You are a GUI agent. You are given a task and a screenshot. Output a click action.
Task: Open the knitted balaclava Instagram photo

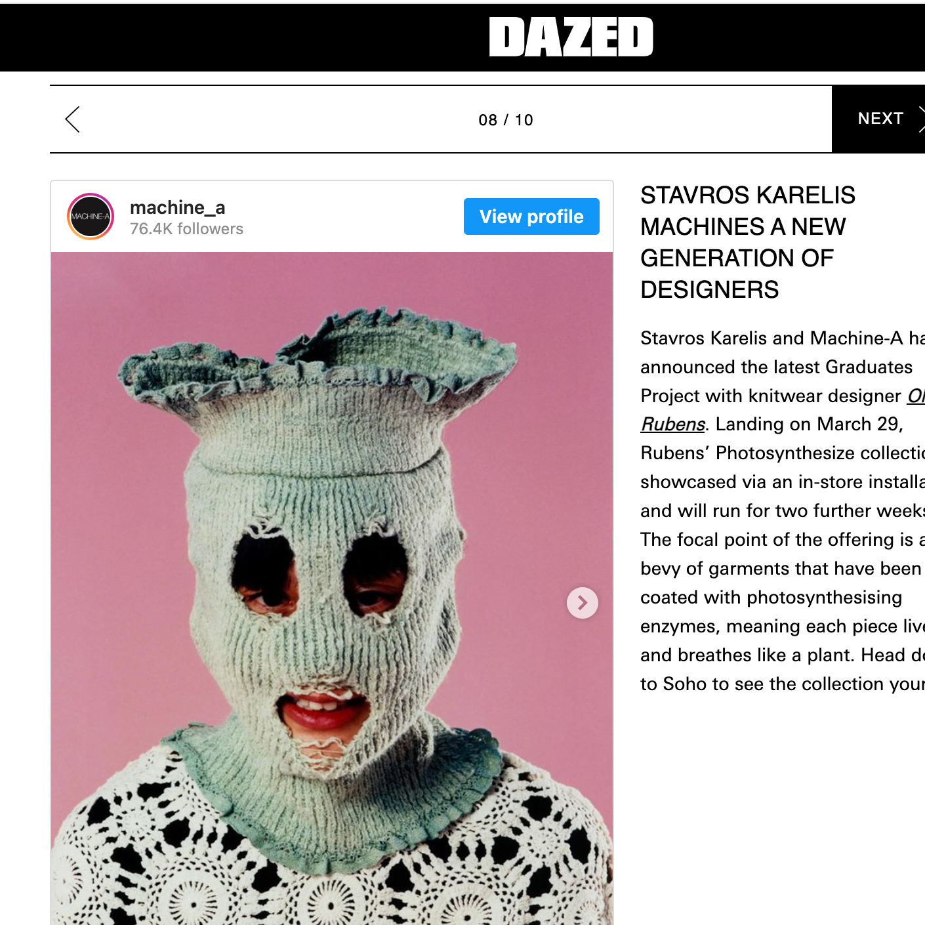click(x=332, y=588)
